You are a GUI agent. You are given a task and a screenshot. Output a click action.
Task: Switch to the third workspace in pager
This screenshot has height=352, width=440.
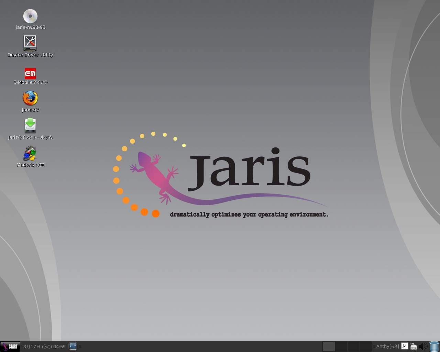pos(353,346)
